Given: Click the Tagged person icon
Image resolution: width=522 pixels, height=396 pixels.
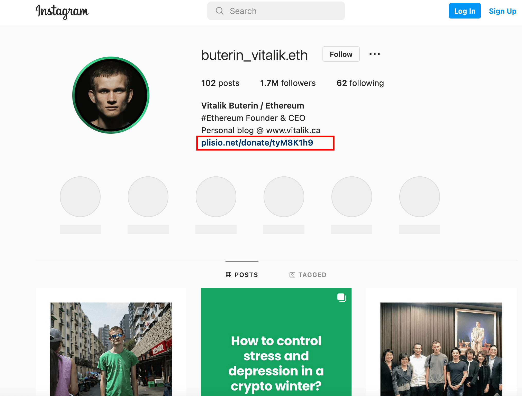Looking at the screenshot, I should point(292,275).
